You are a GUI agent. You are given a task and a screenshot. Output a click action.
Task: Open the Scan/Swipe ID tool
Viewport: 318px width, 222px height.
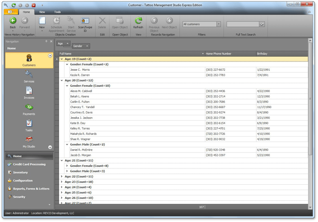[x=84, y=20]
